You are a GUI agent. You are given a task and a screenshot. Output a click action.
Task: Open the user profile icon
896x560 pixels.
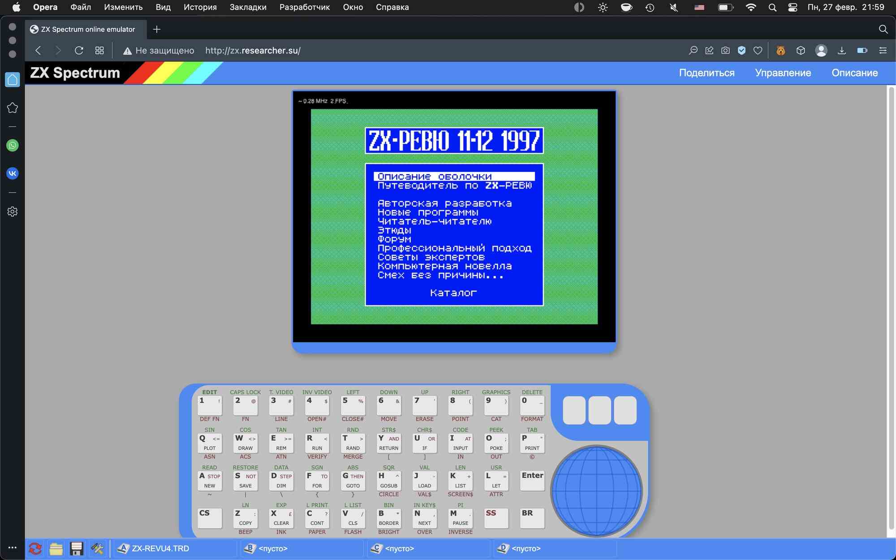821,51
